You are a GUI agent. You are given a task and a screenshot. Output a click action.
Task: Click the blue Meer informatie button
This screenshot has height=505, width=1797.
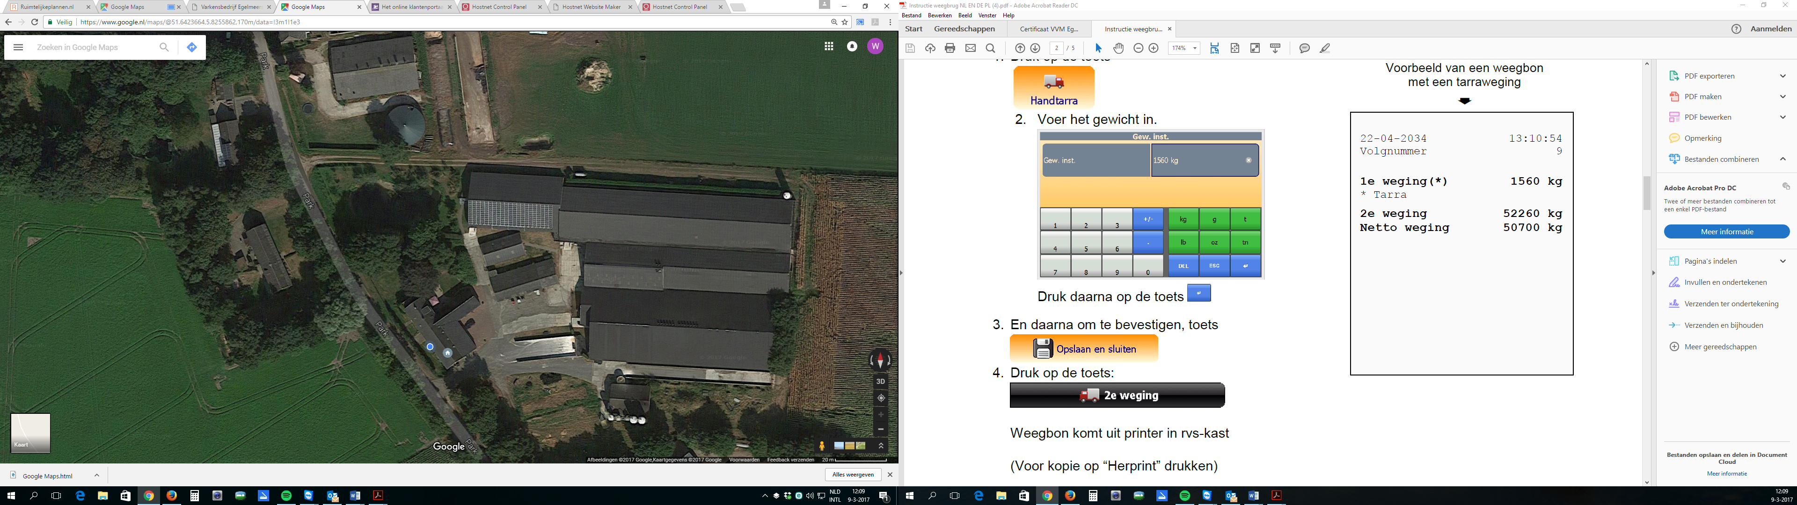click(x=1726, y=231)
